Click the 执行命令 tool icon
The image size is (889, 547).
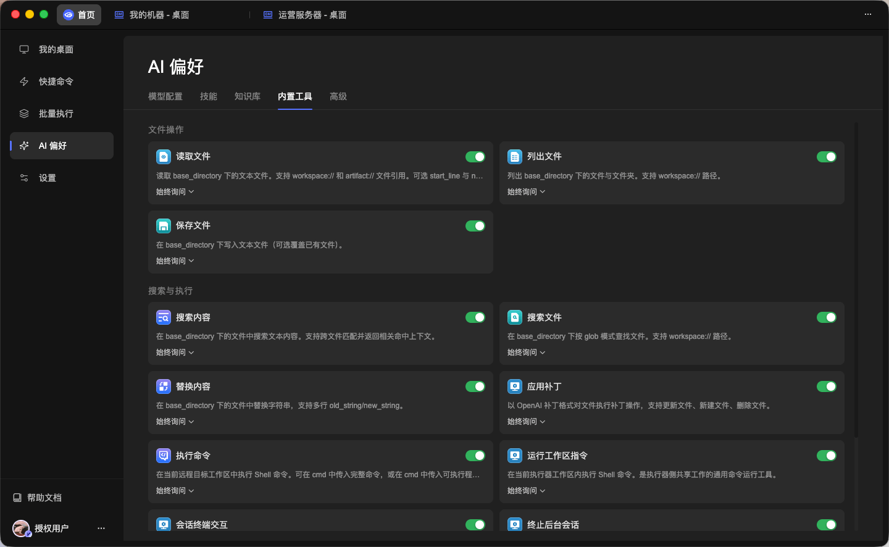click(x=164, y=456)
